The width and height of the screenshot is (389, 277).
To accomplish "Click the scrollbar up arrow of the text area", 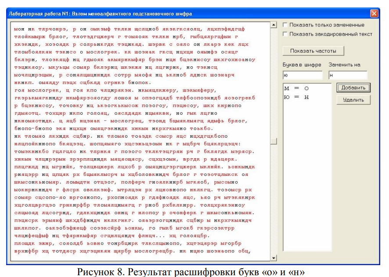I will pos(274,26).
